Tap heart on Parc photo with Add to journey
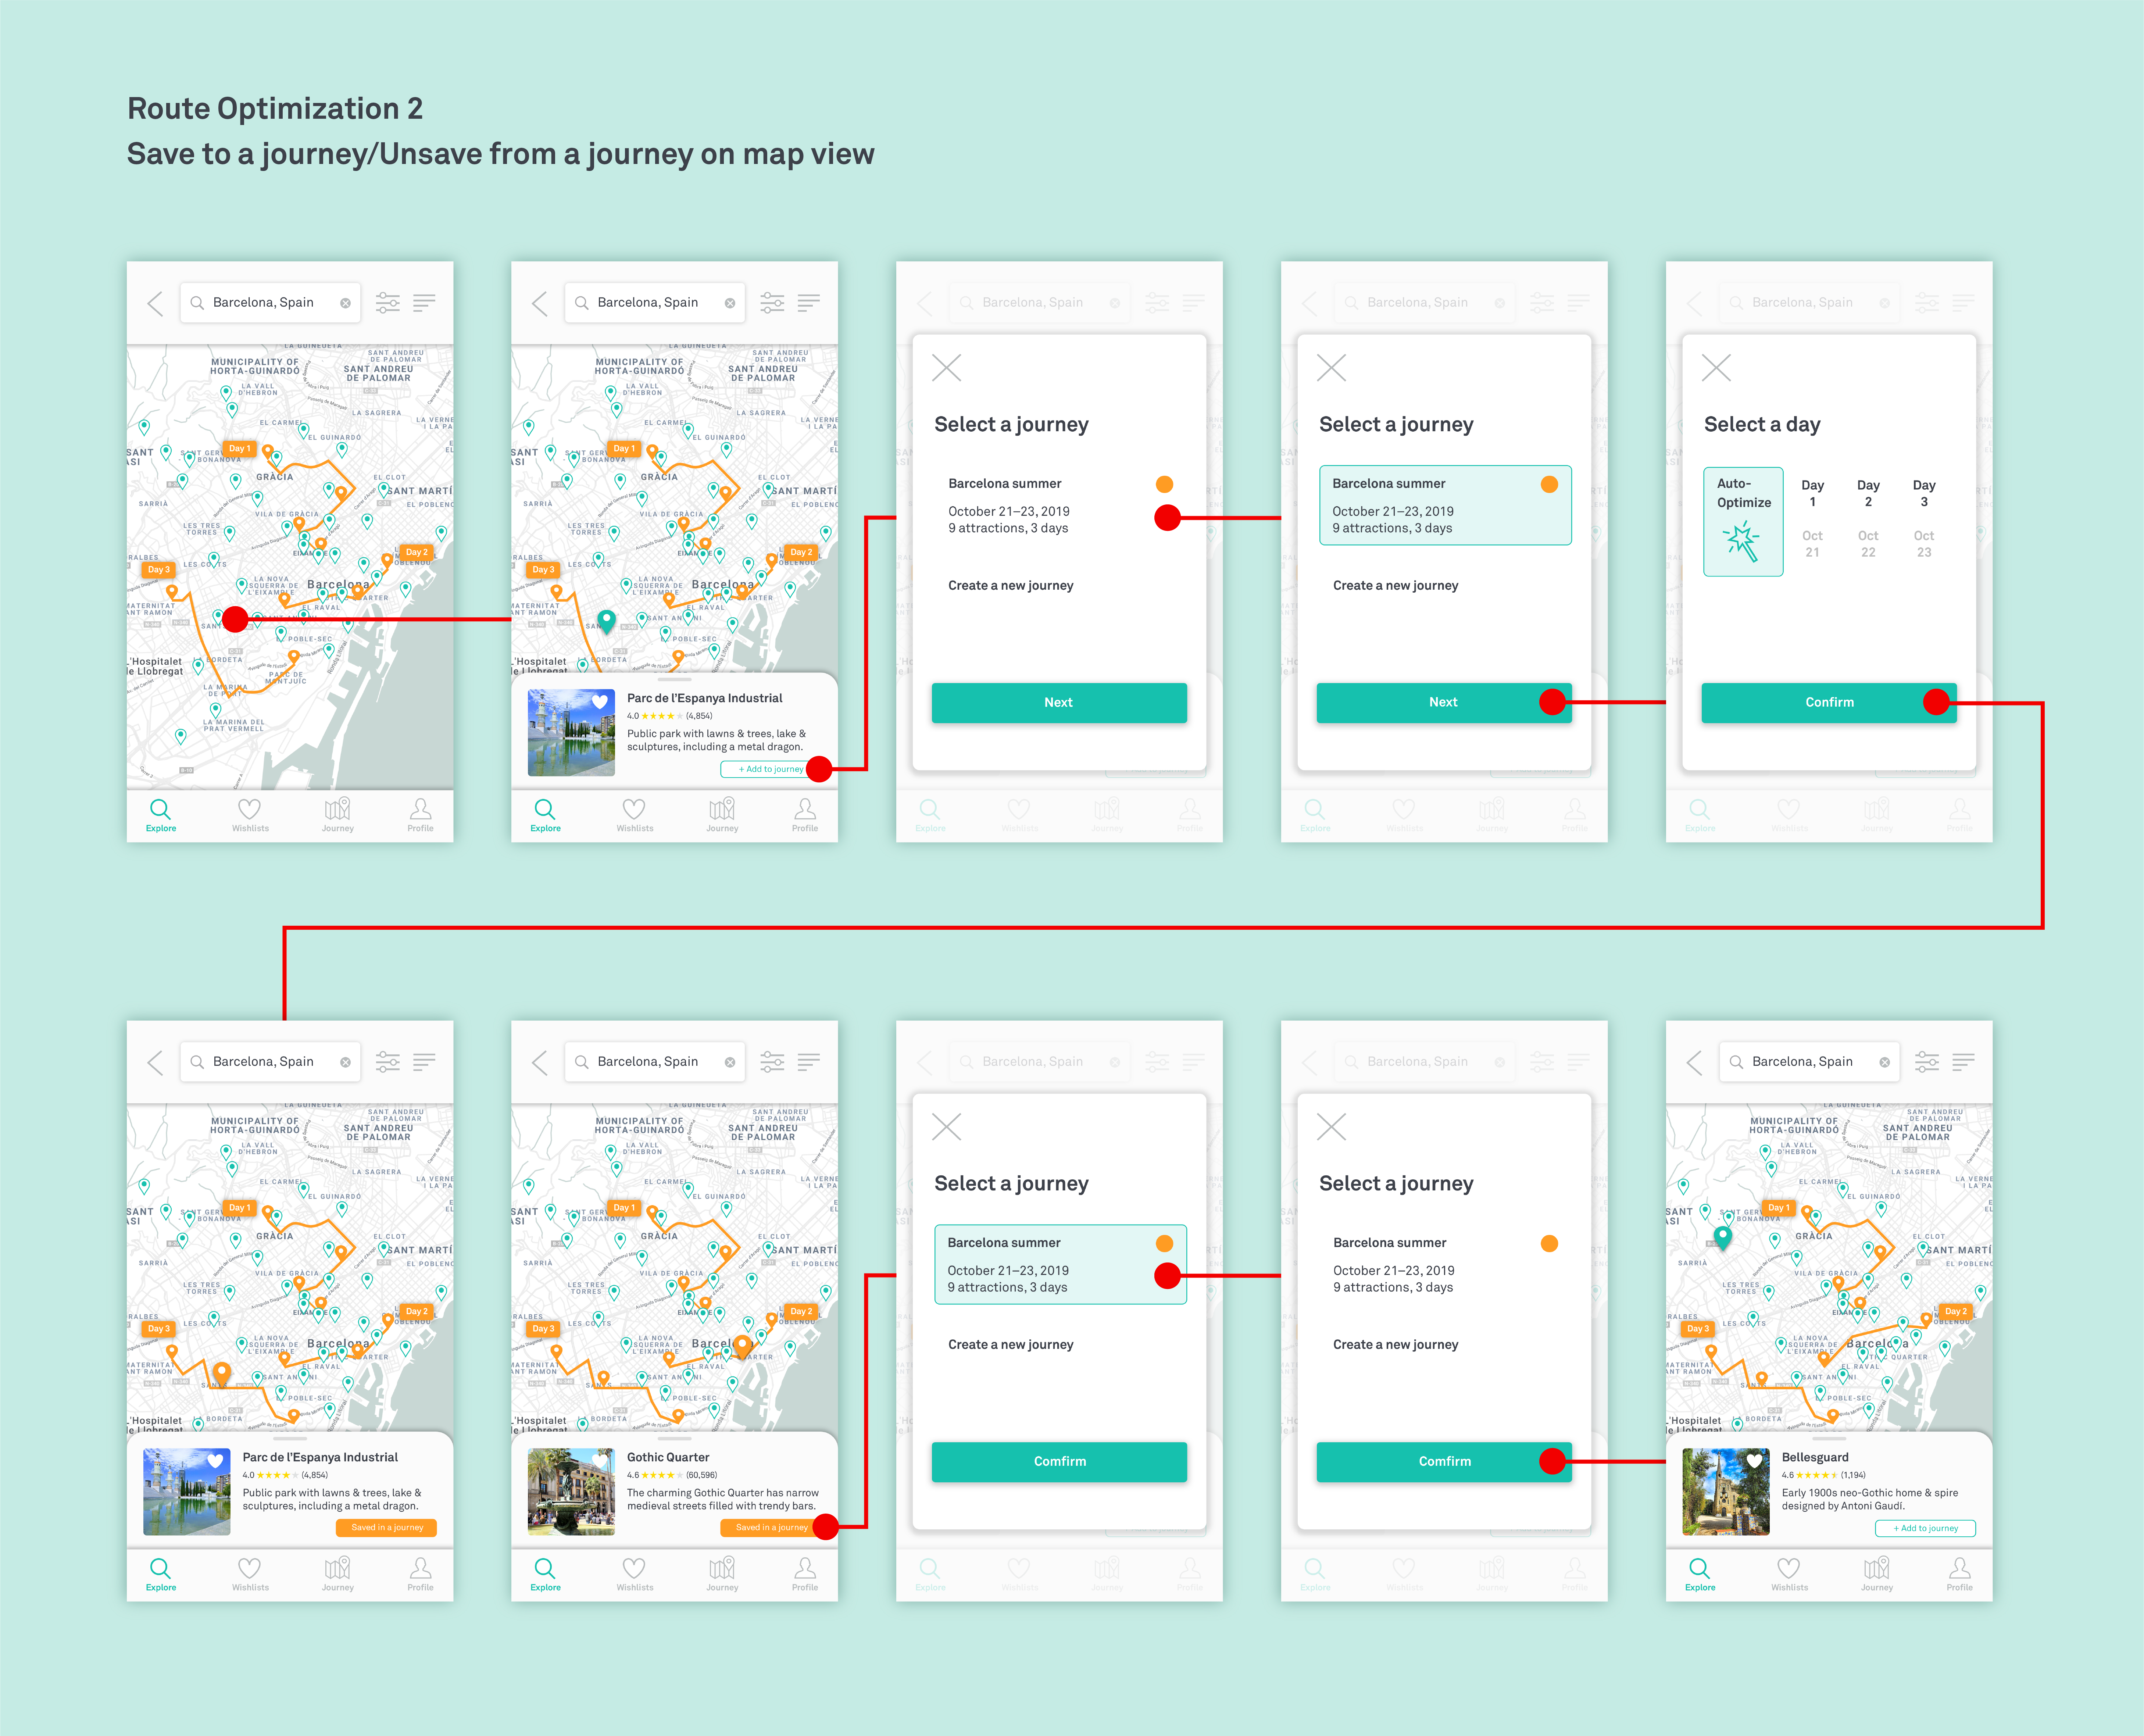This screenshot has width=2144, height=1736. tap(600, 702)
